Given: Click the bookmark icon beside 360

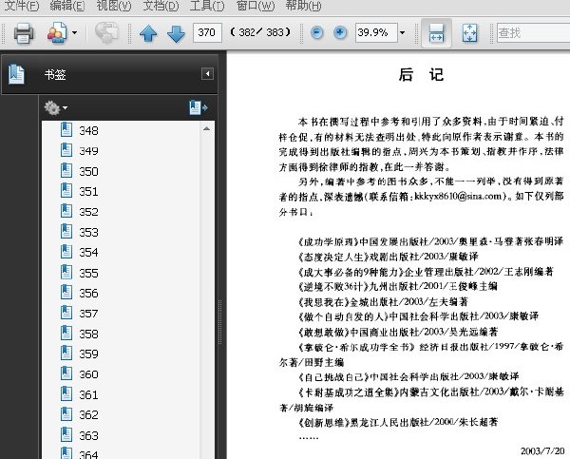Looking at the screenshot, I should click(x=66, y=373).
